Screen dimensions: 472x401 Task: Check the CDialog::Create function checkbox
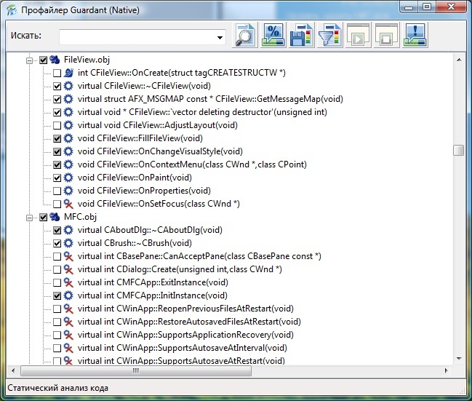point(57,270)
